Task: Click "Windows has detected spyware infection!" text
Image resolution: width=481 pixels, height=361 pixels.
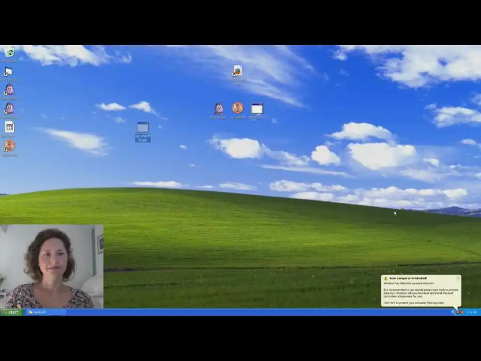Action: pos(409,283)
